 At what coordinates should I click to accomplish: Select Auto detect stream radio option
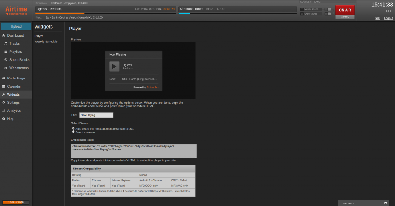click(73, 128)
